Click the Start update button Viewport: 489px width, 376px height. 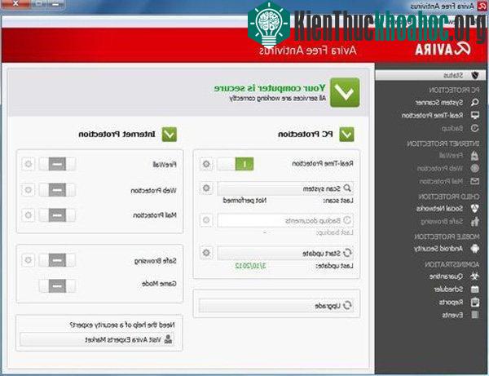[285, 253]
